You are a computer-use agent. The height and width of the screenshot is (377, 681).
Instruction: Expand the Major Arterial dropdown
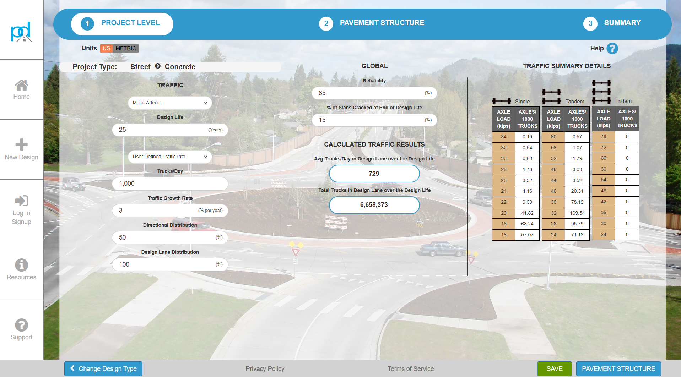pos(170,103)
